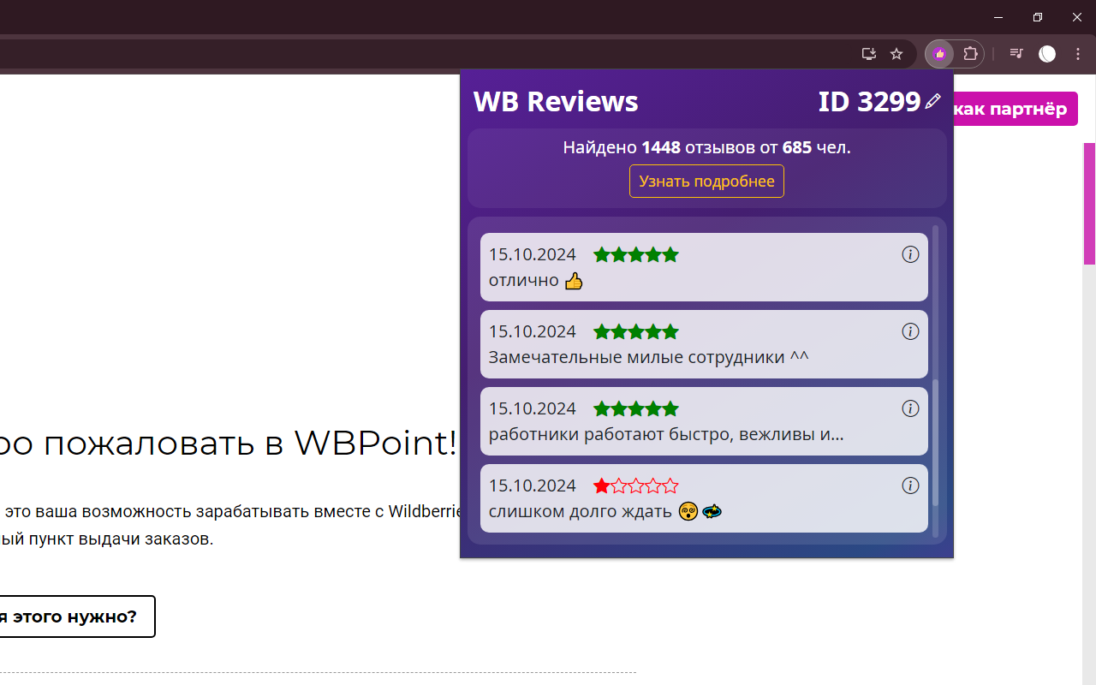Open info icon for 'Замечательные милые сотрудники' review

(x=910, y=331)
